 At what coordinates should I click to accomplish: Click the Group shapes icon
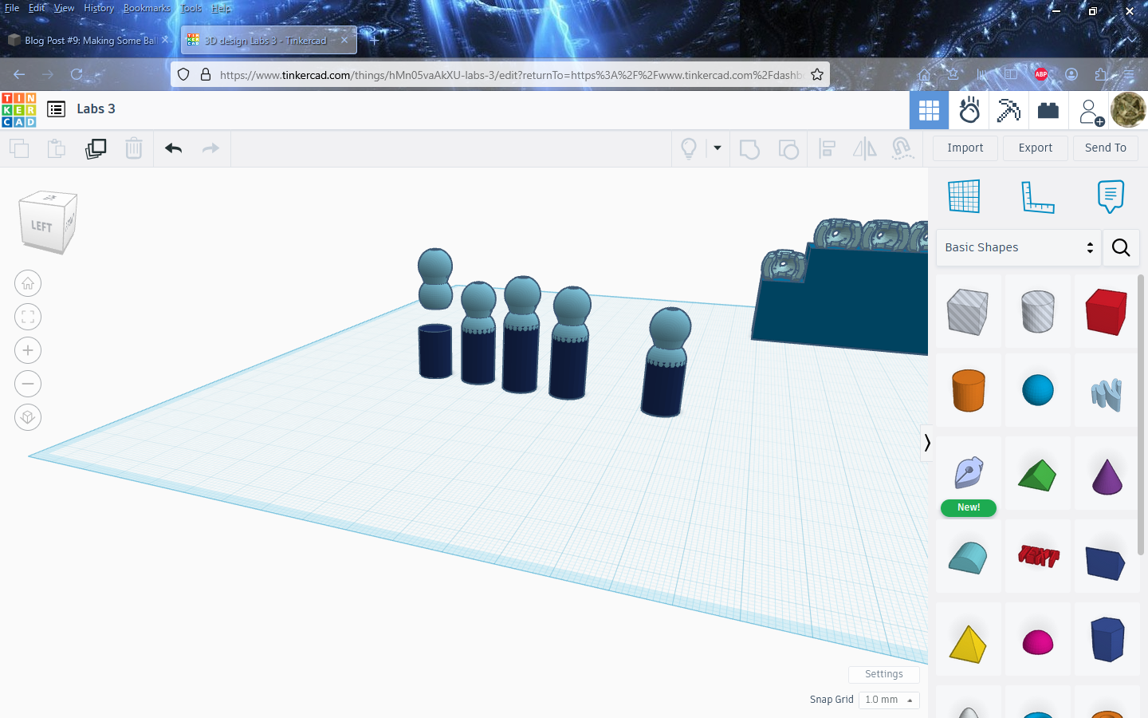[x=749, y=148]
